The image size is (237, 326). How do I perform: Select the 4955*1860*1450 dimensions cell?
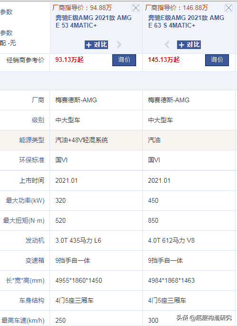point(96,280)
